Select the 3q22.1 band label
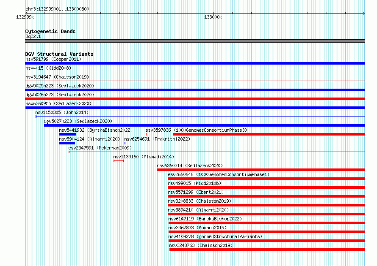The image size is (377, 266). point(33,36)
